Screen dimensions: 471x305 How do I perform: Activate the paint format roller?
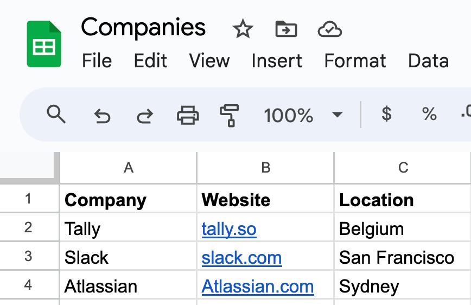pyautogui.click(x=230, y=116)
